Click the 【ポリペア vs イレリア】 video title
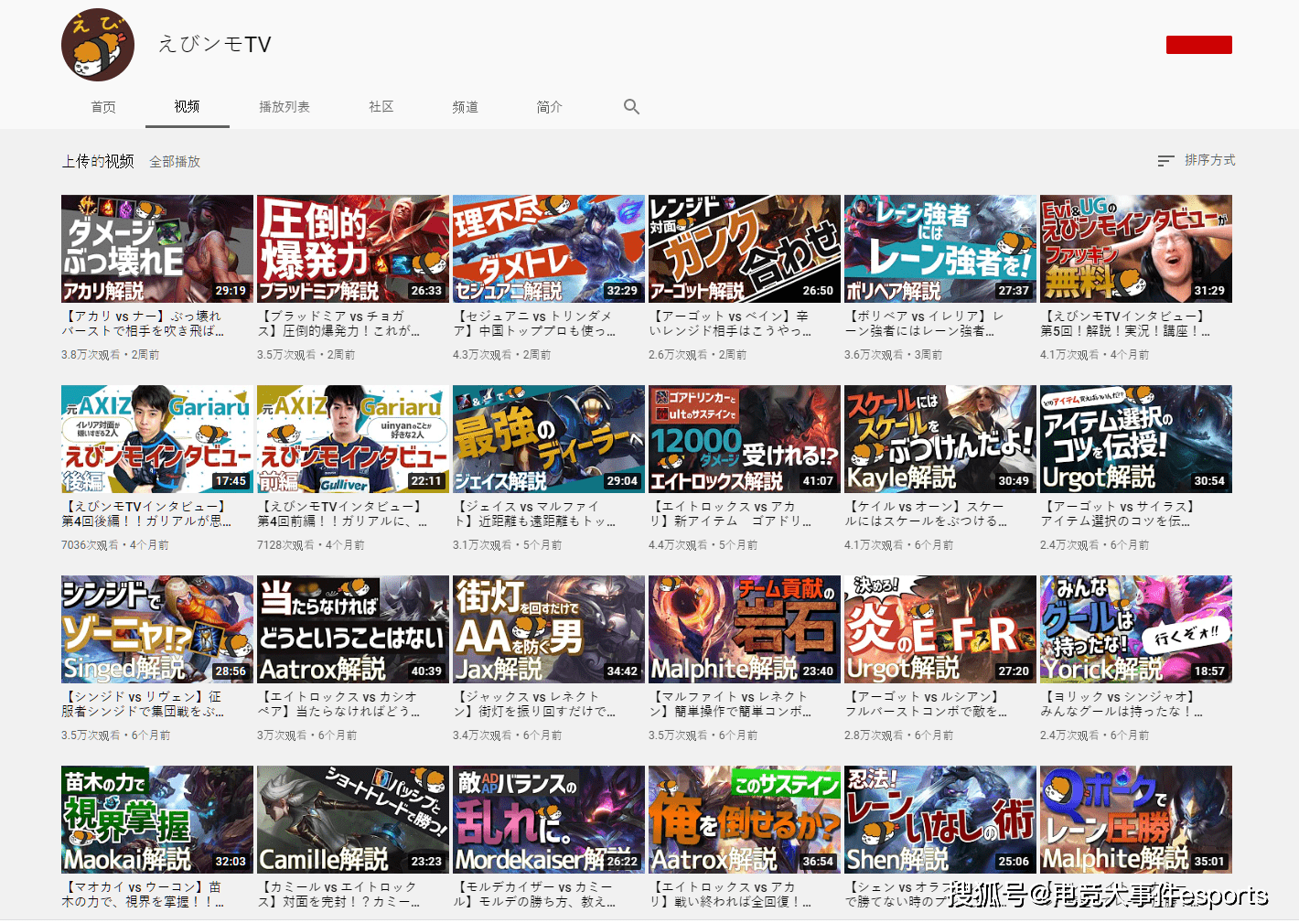Image resolution: width=1299 pixels, height=923 pixels. click(926, 324)
